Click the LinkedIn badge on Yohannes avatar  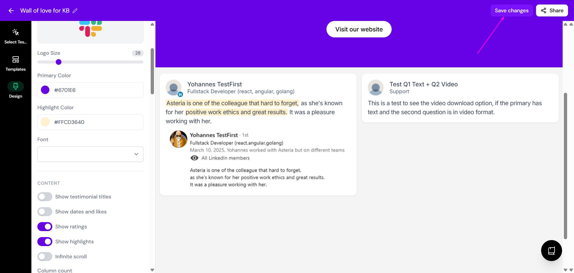tap(180, 94)
